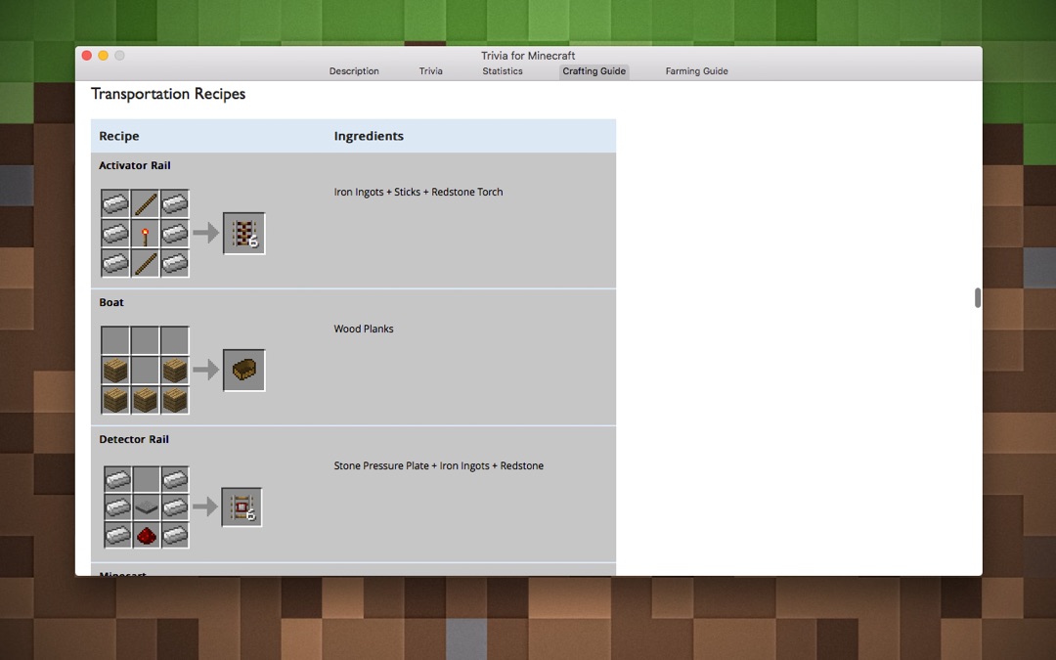1056x660 pixels.
Task: Click the bottom-right iron ingot in Activator Rail grid
Action: (x=174, y=263)
